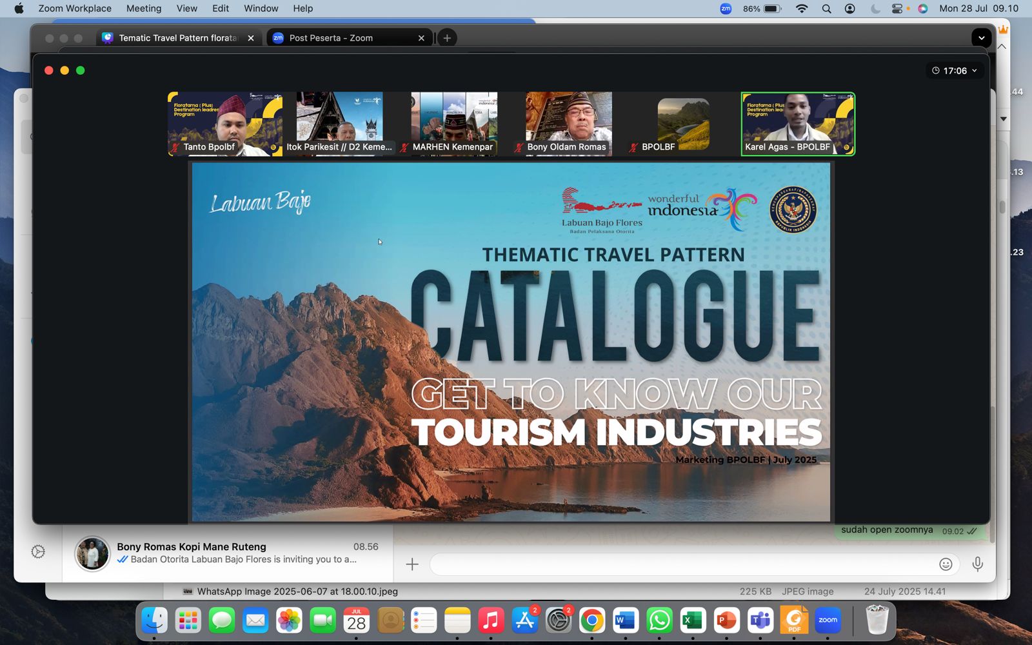1032x645 pixels.
Task: Click the WhatsApp attach plus button
Action: coord(412,564)
